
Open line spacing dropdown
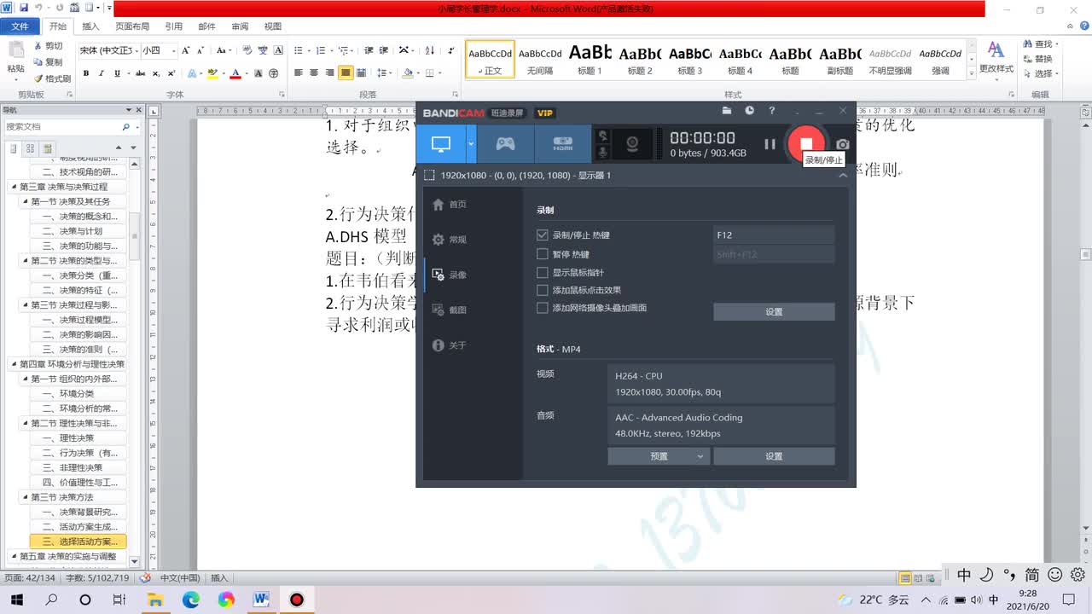click(x=385, y=73)
